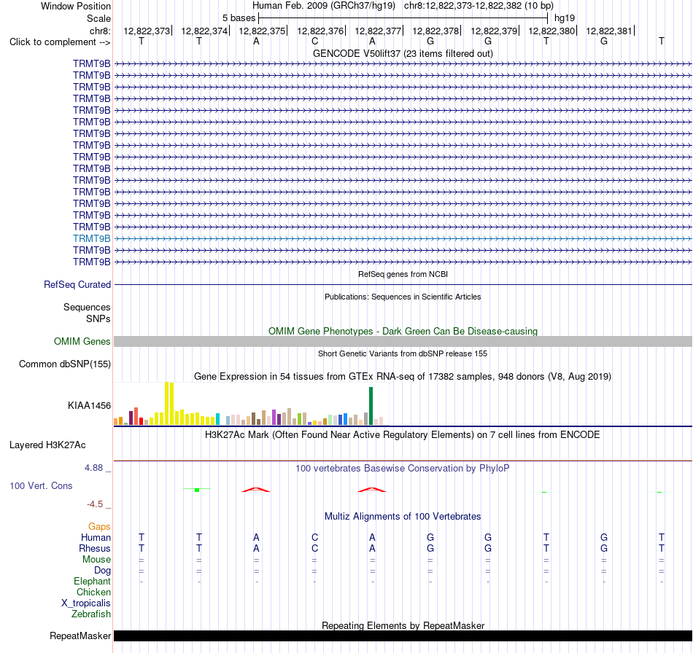Image resolution: width=693 pixels, height=653 pixels.
Task: Open the Layered H3K27Ac track label
Action: 47,445
